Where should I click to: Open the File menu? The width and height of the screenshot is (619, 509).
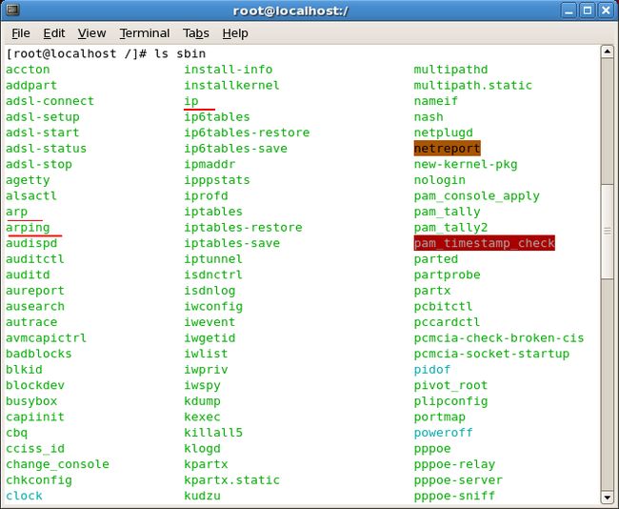(21, 33)
